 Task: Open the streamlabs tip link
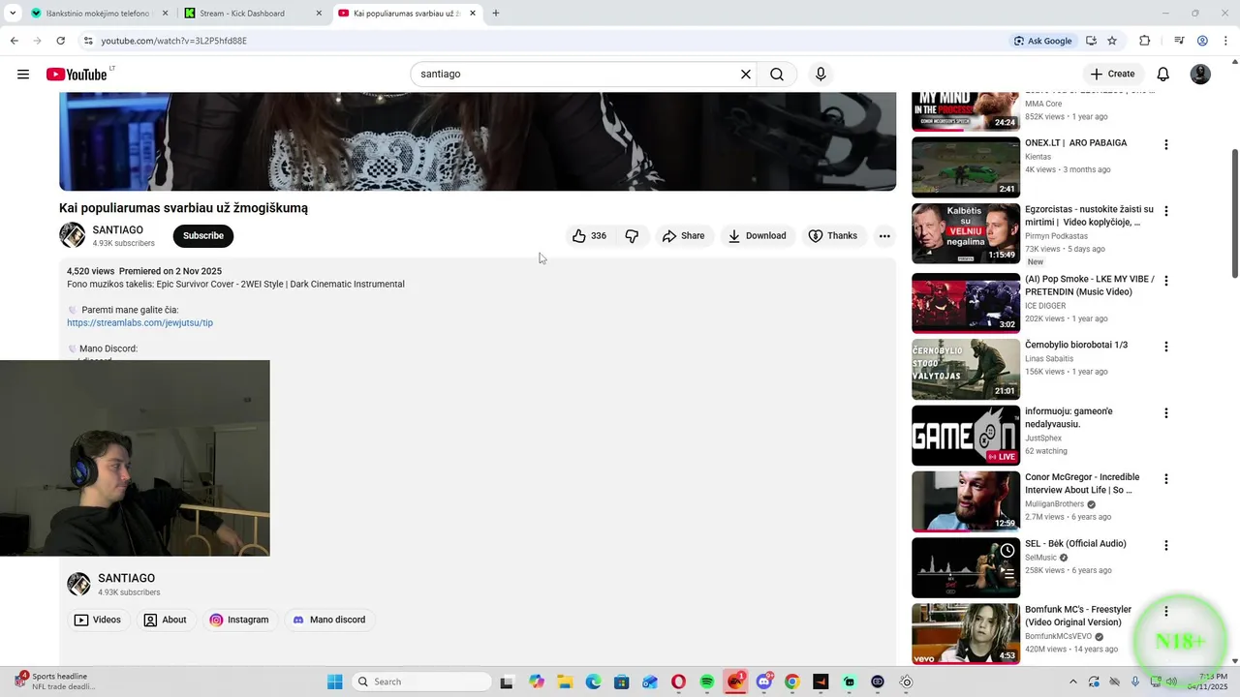[x=139, y=323]
